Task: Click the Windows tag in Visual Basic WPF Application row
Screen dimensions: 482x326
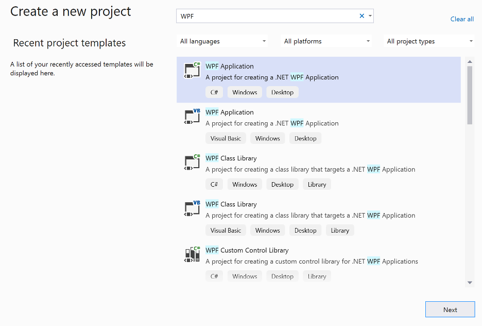Action: coord(268,138)
